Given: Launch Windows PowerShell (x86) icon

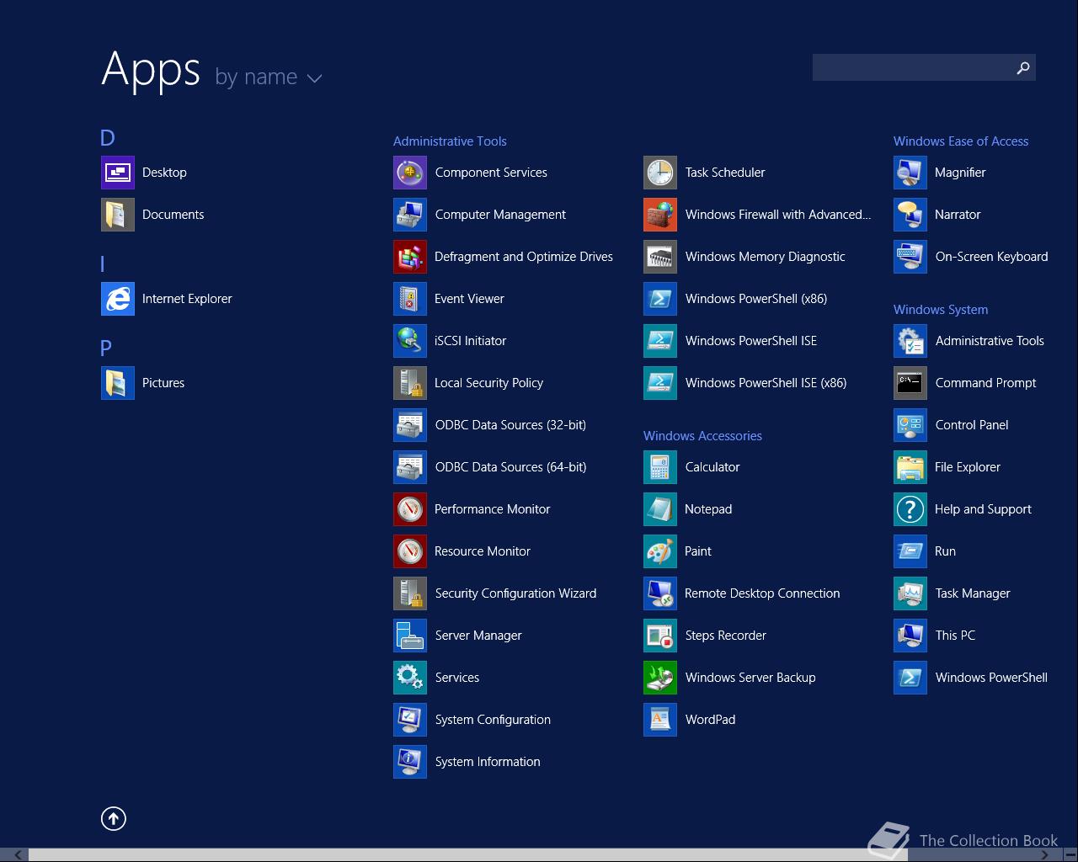Looking at the screenshot, I should 660,299.
